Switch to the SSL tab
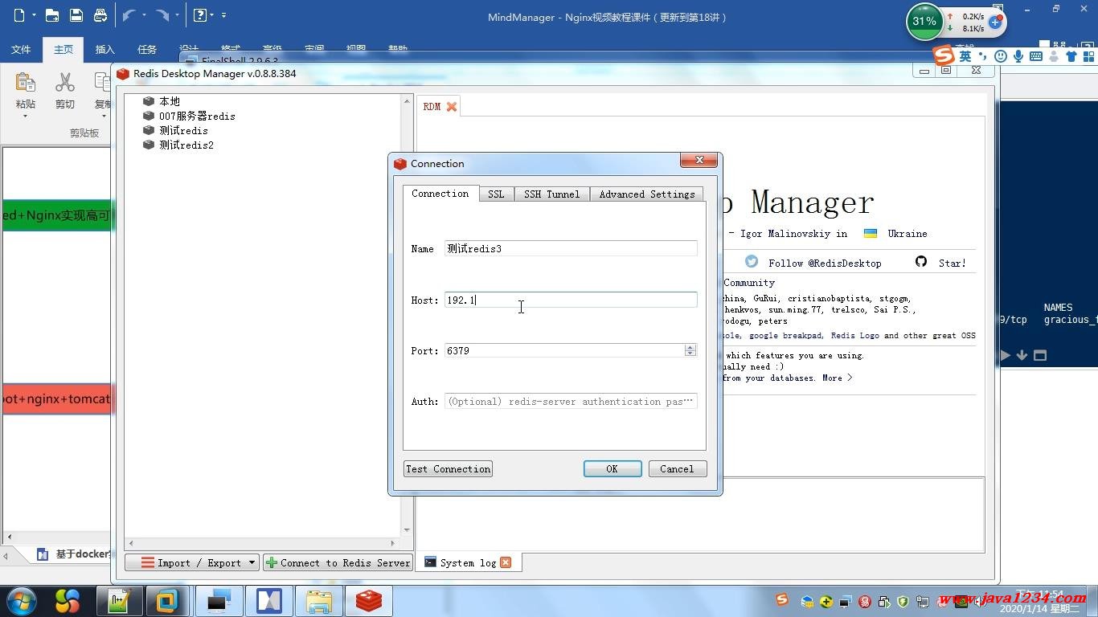Screen dimensions: 1098x617 coord(496,194)
